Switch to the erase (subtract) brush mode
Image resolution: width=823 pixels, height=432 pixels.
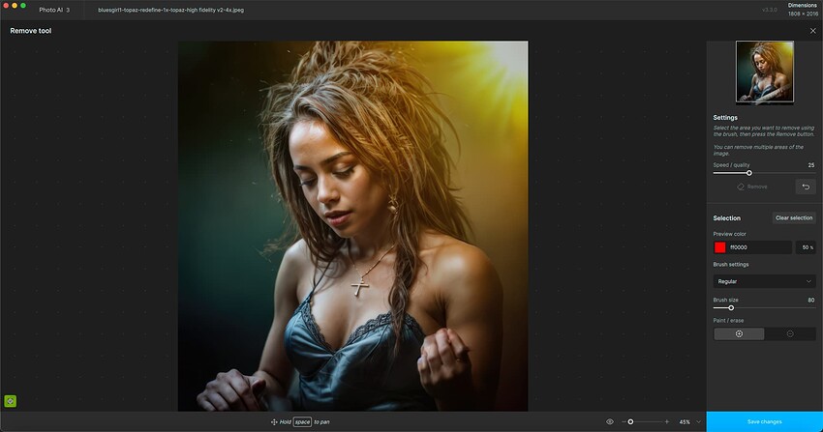(790, 334)
